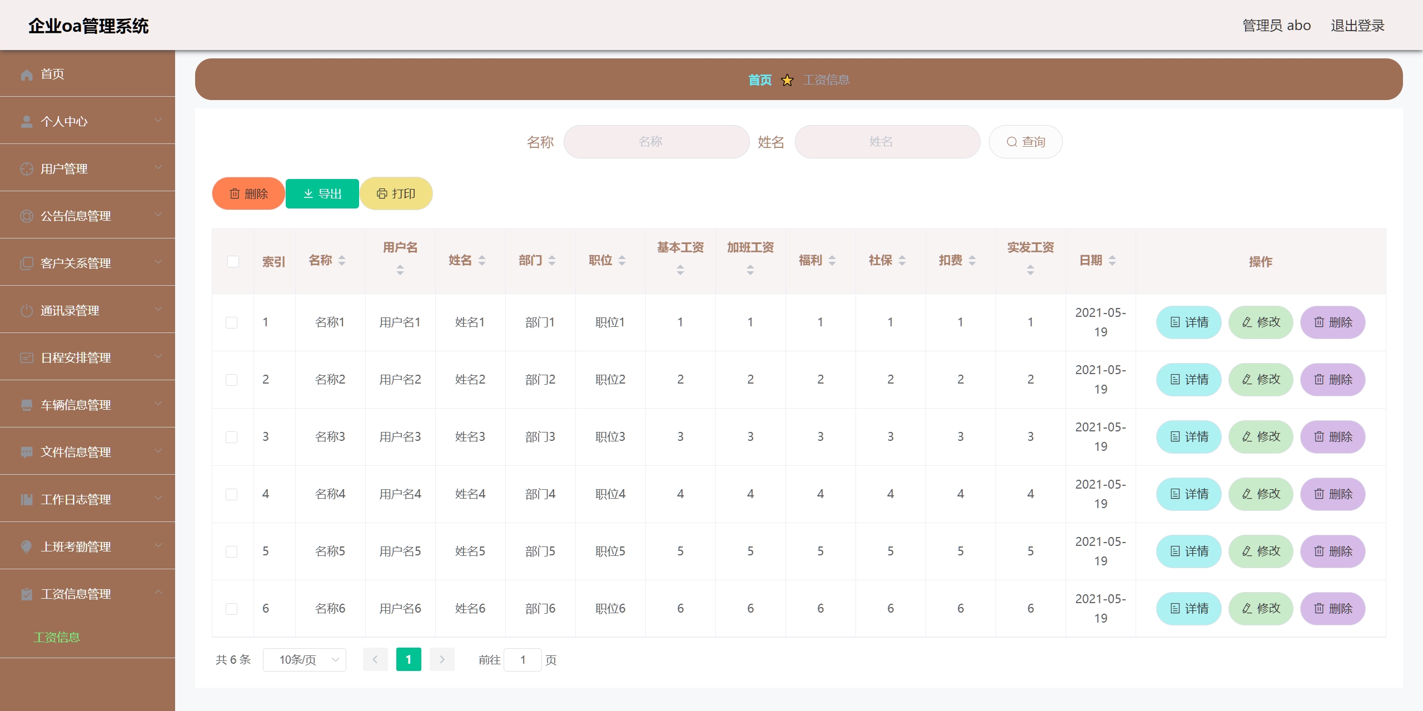The width and height of the screenshot is (1423, 711).
Task: Click the 姓名 search input field
Action: [888, 142]
